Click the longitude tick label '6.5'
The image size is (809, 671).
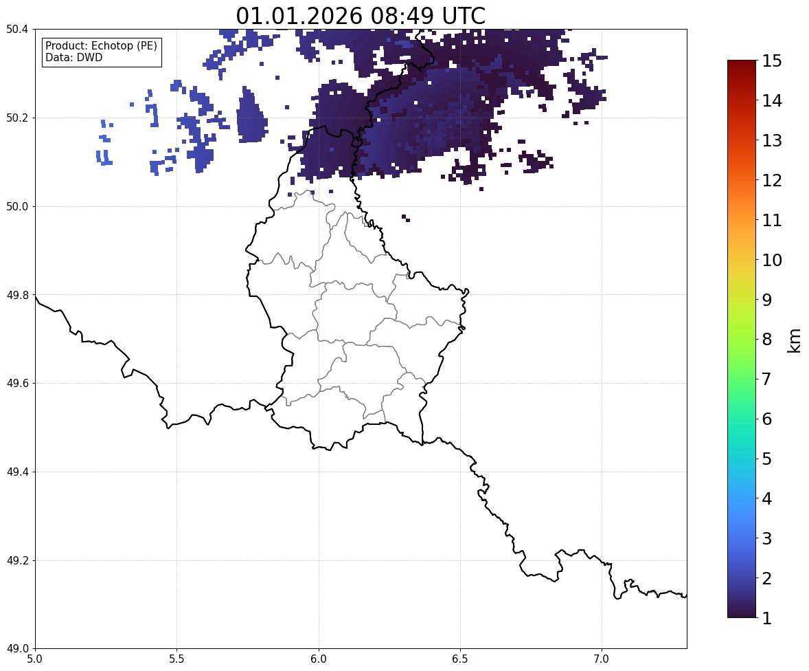(x=460, y=659)
